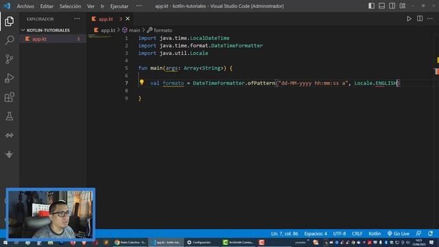Image resolution: width=439 pixels, height=247 pixels.
Task: Click the LocalDateTime import on line 1
Action: click(x=210, y=38)
